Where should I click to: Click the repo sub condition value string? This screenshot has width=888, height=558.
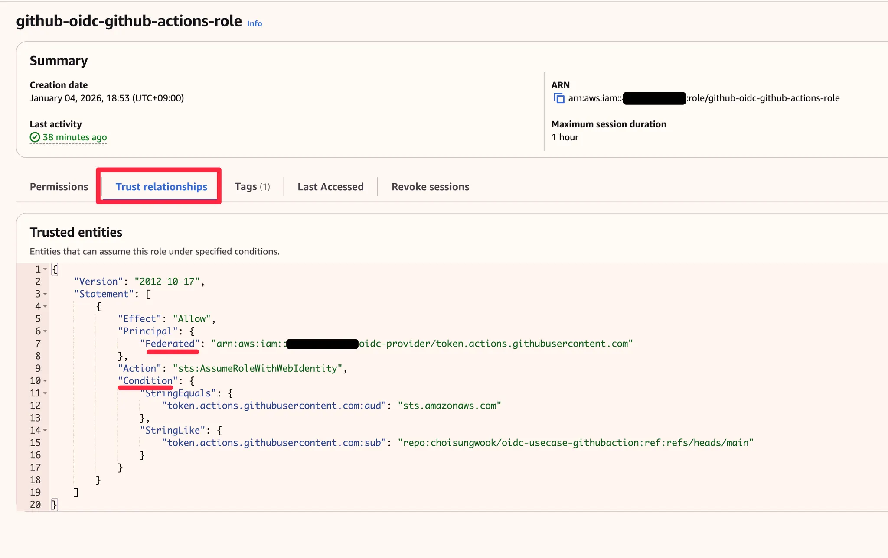click(575, 443)
